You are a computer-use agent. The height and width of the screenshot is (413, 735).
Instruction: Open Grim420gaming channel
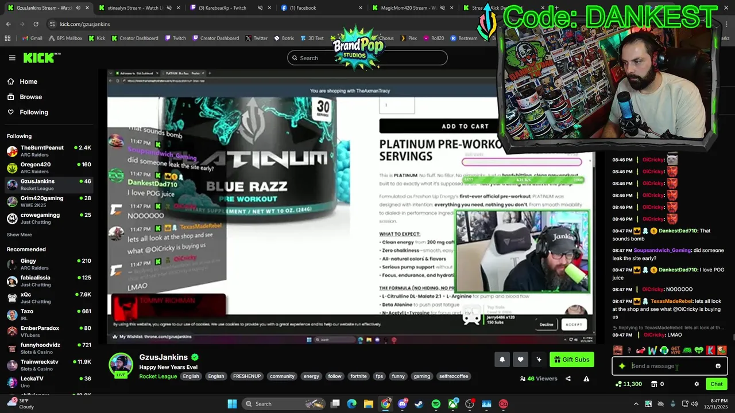tap(49, 201)
